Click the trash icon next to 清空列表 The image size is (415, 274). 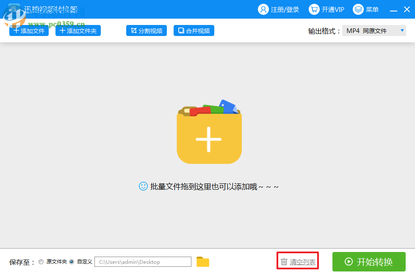284,260
